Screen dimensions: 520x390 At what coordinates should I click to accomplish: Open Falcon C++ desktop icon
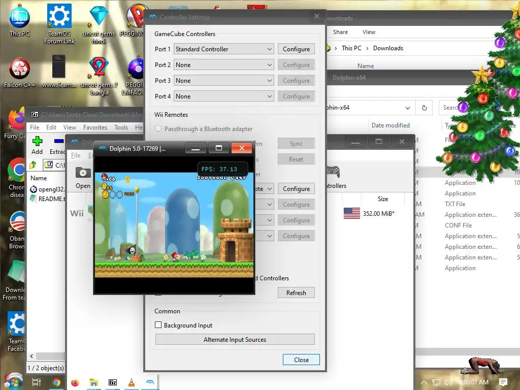(19, 73)
